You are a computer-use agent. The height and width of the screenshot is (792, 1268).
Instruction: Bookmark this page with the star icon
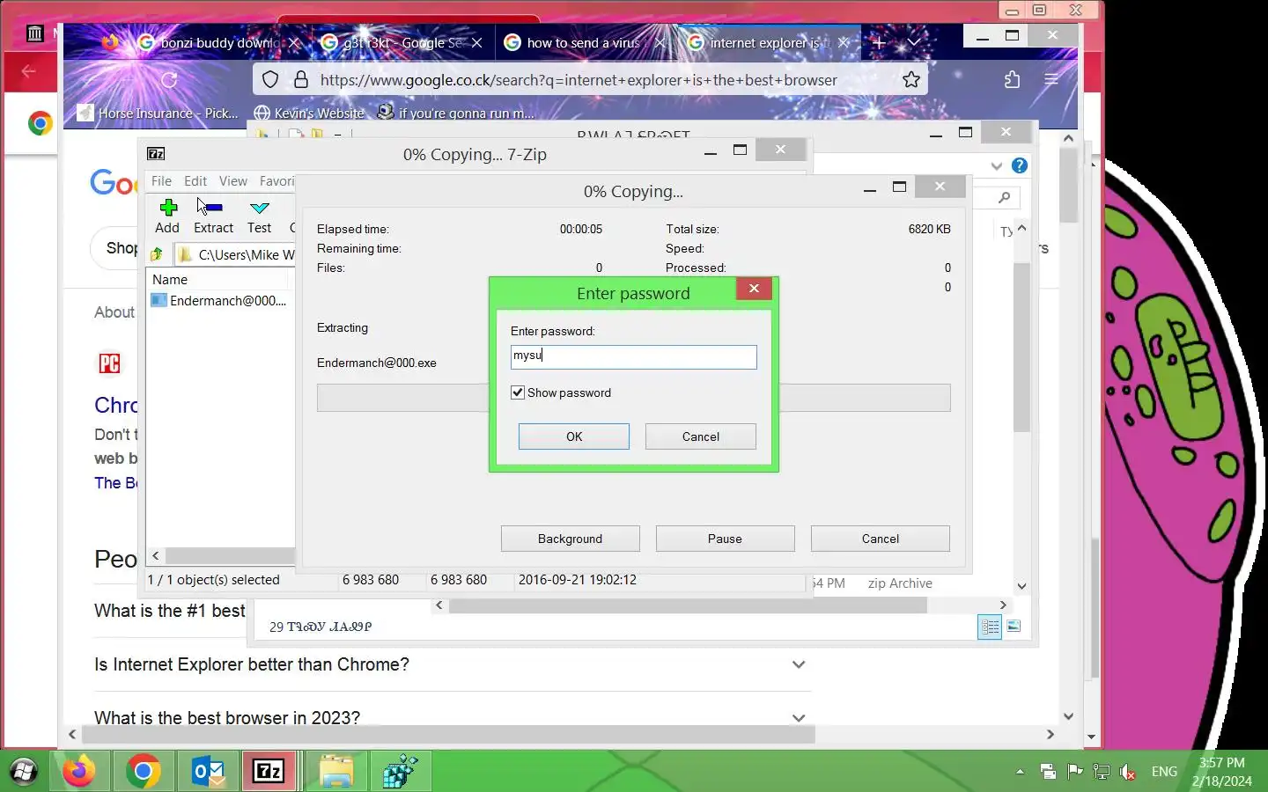911,79
